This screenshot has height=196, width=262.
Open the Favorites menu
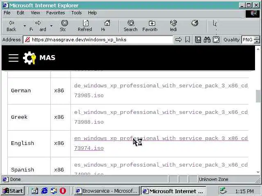[x=56, y=13]
